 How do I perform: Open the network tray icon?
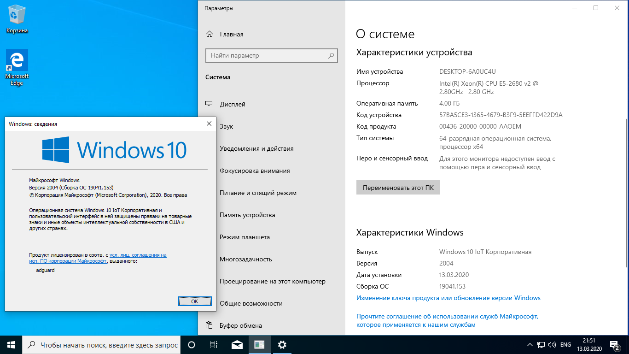point(541,345)
